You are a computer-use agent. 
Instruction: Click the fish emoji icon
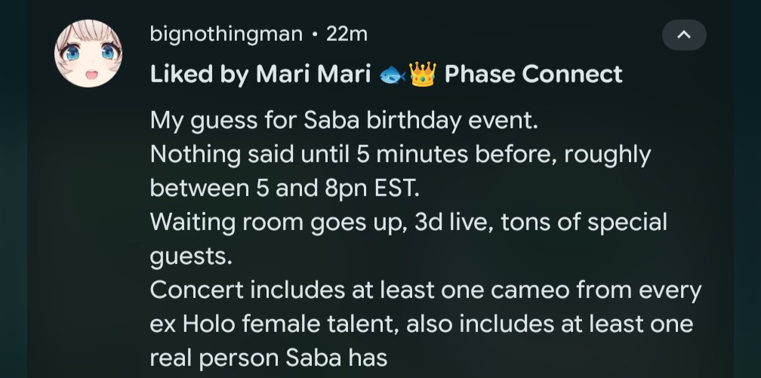point(392,75)
